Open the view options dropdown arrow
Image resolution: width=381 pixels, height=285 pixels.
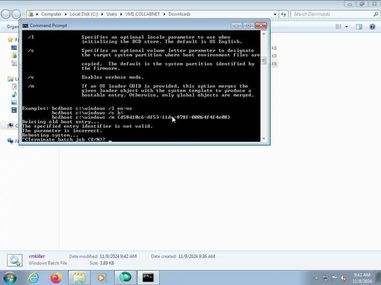[347, 27]
